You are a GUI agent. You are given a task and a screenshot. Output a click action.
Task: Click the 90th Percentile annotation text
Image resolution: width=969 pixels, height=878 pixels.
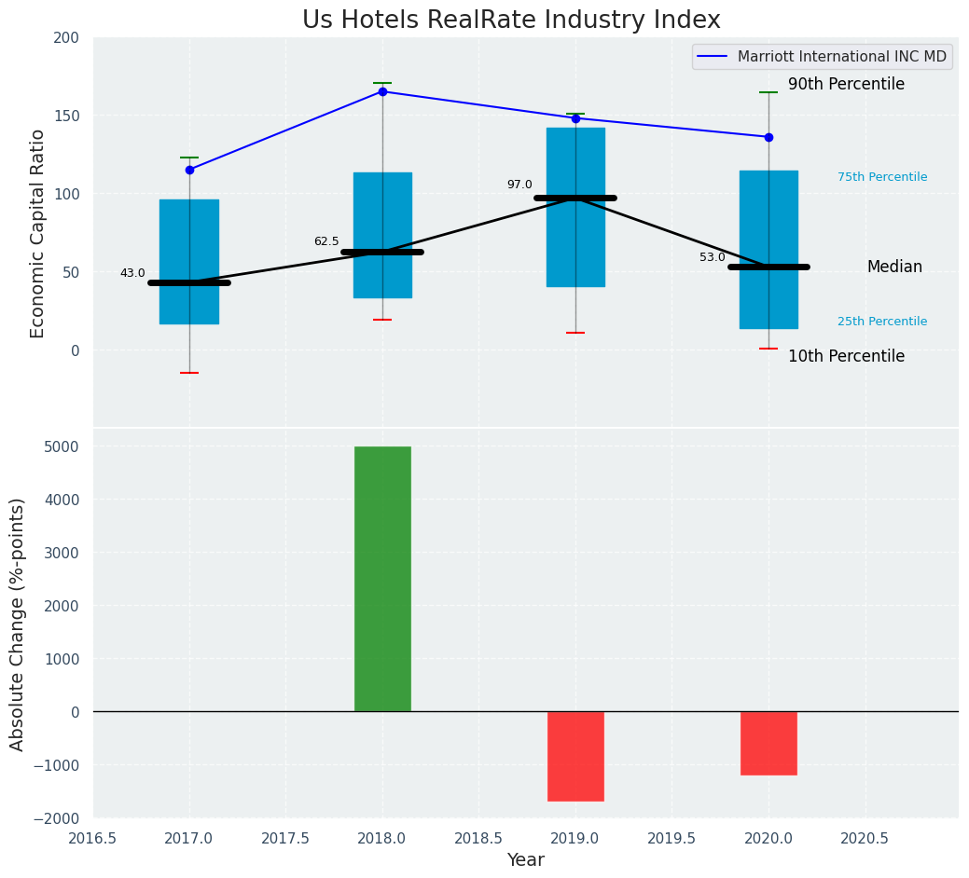[x=846, y=85]
